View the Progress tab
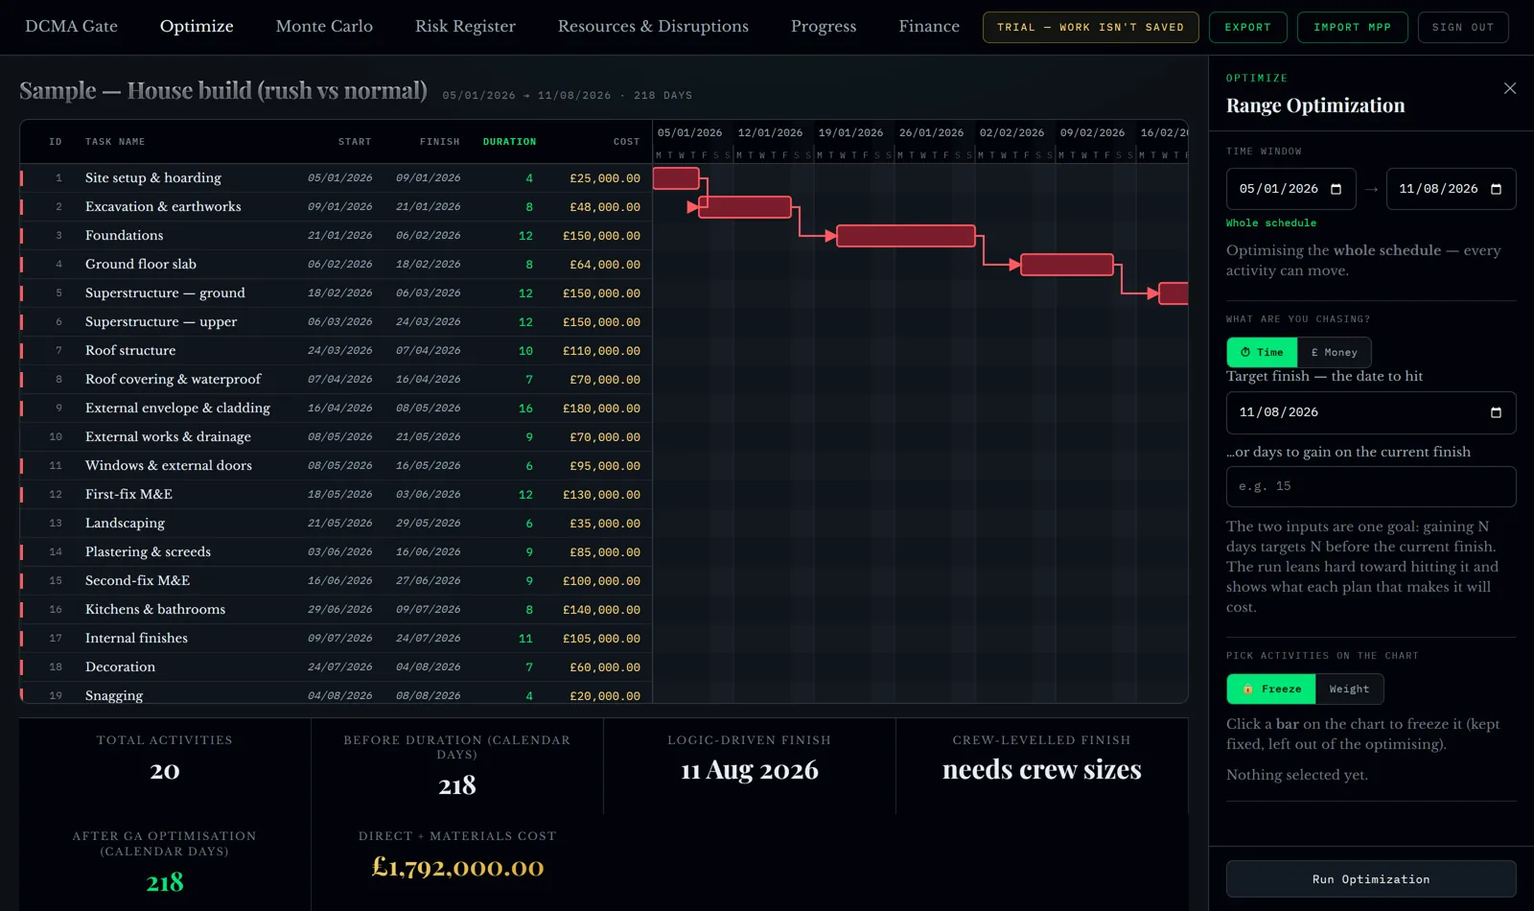 (824, 27)
